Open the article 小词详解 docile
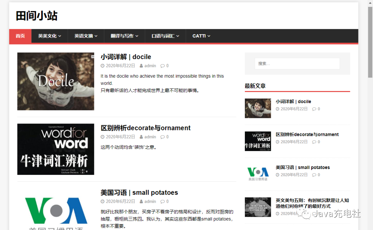The height and width of the screenshot is (230, 373). (126, 57)
